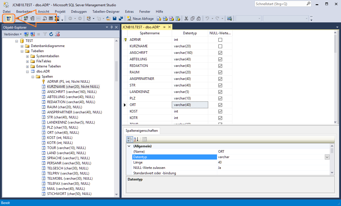The width and height of the screenshot is (341, 206).
Task: Open the Hilfe menu
Action: click(x=160, y=12)
